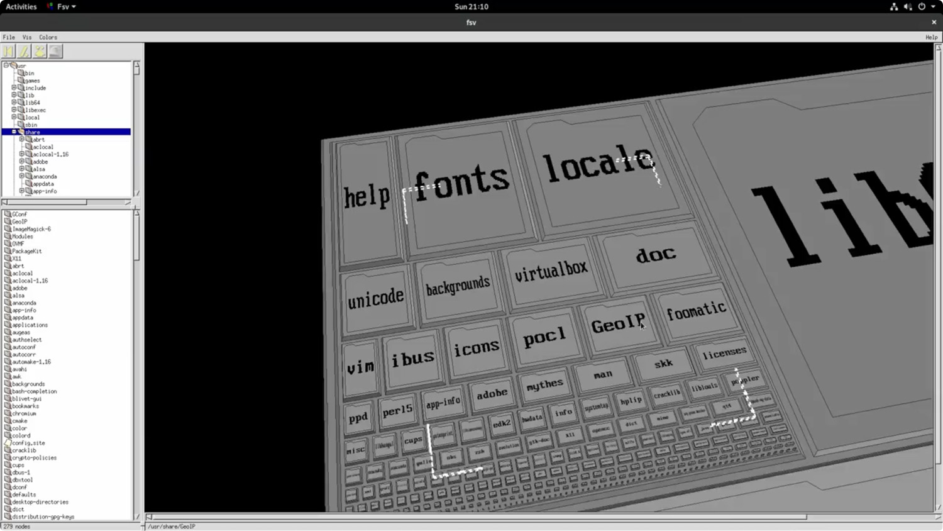Image resolution: width=943 pixels, height=531 pixels.
Task: Open the File menu
Action: pos(9,37)
